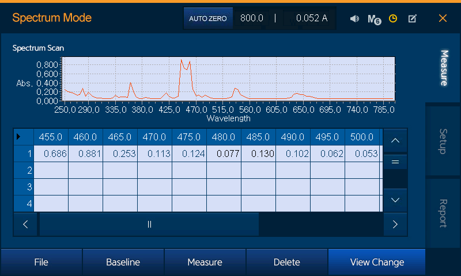
Task: Select the 495.0 column header
Action: tap(327, 137)
